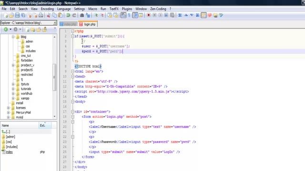This screenshot has width=305, height=171.
Task: Toggle the Show Indent Guide toolbar button
Action: 135,15
